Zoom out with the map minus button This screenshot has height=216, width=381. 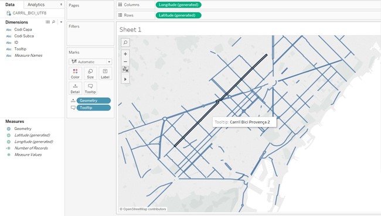(125, 61)
